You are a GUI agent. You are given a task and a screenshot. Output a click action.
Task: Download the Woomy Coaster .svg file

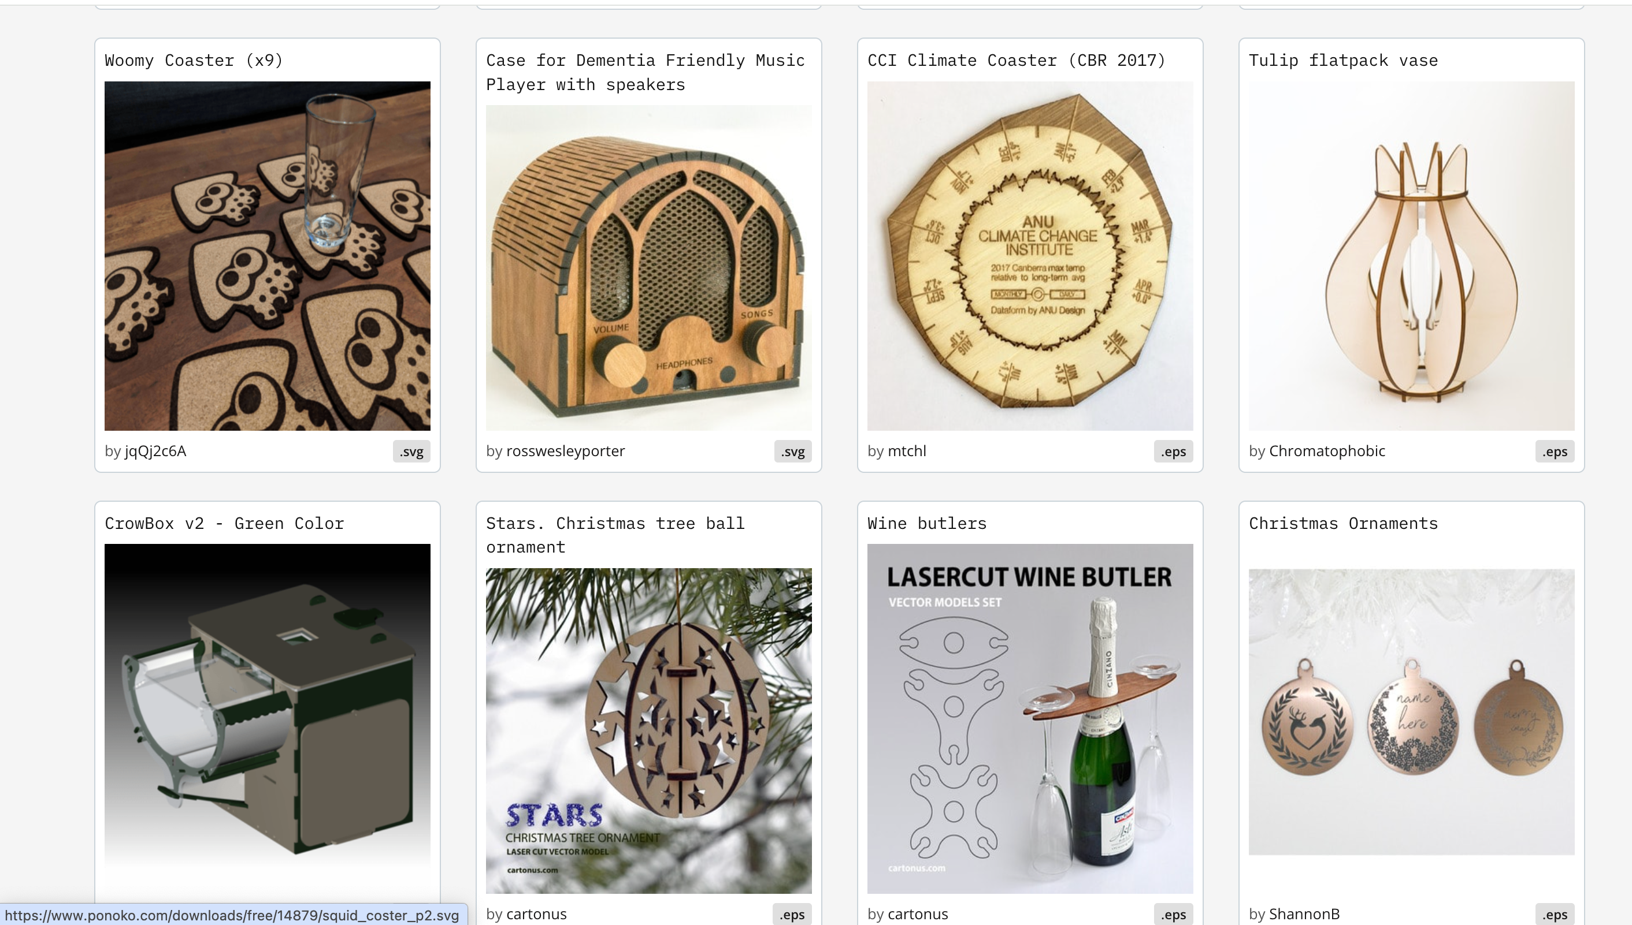point(411,451)
